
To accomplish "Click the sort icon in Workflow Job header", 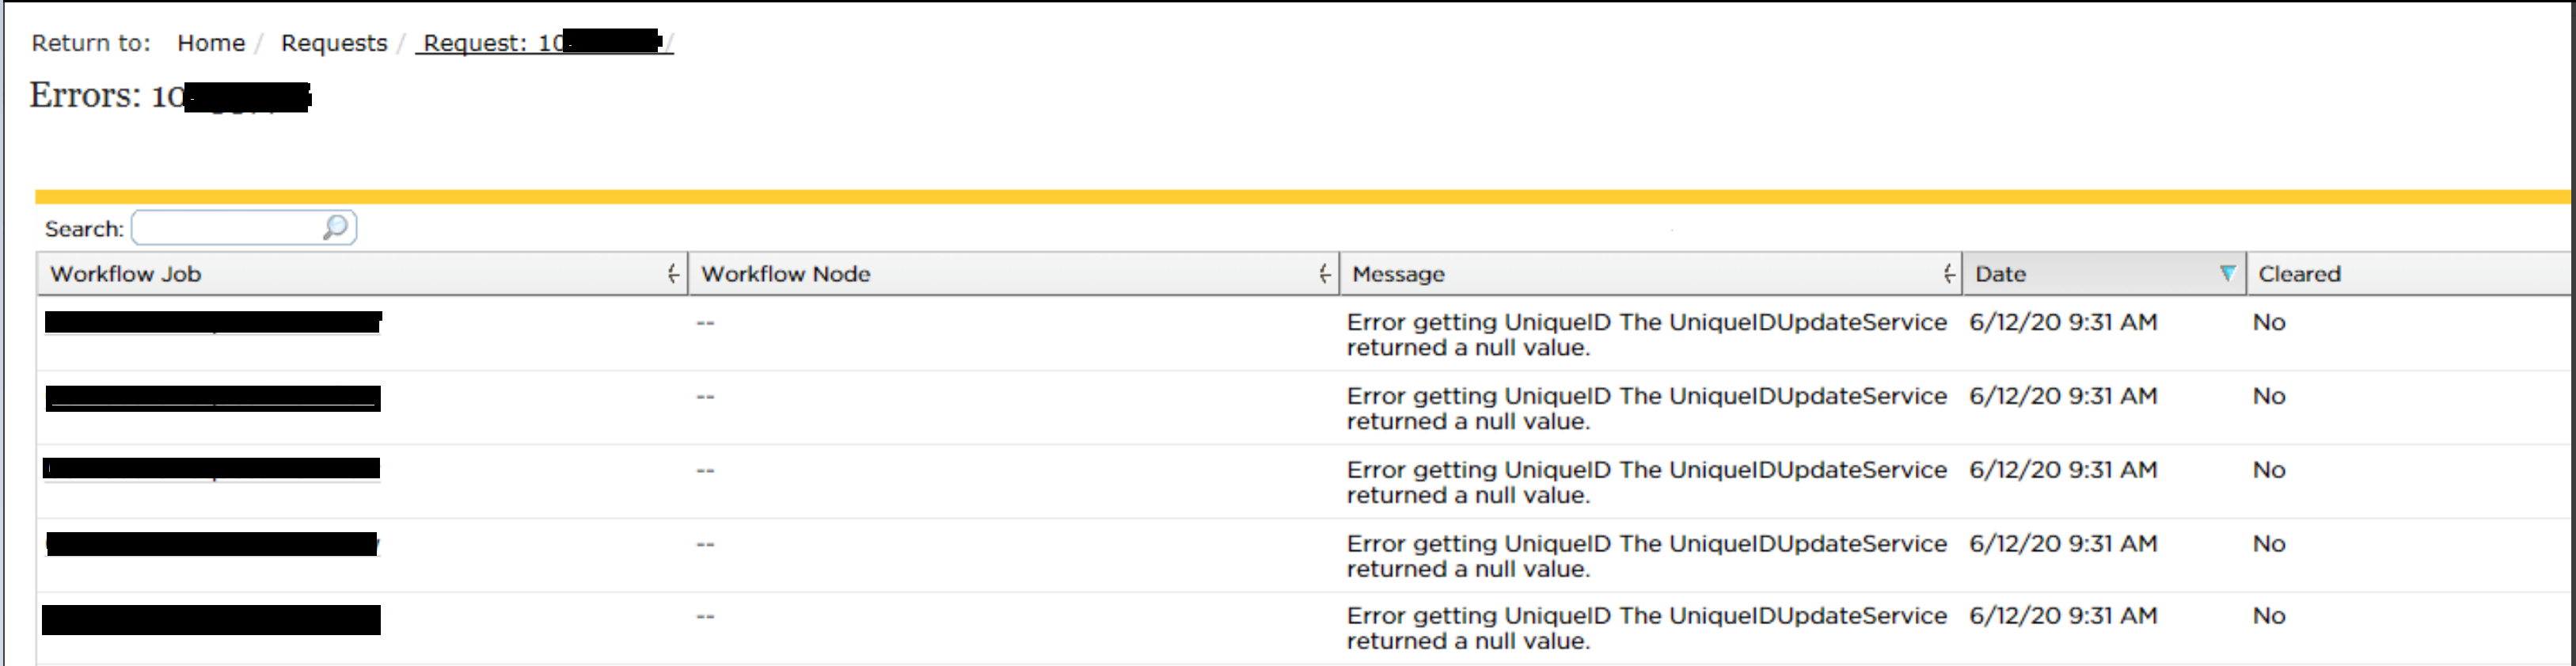I will point(673,274).
